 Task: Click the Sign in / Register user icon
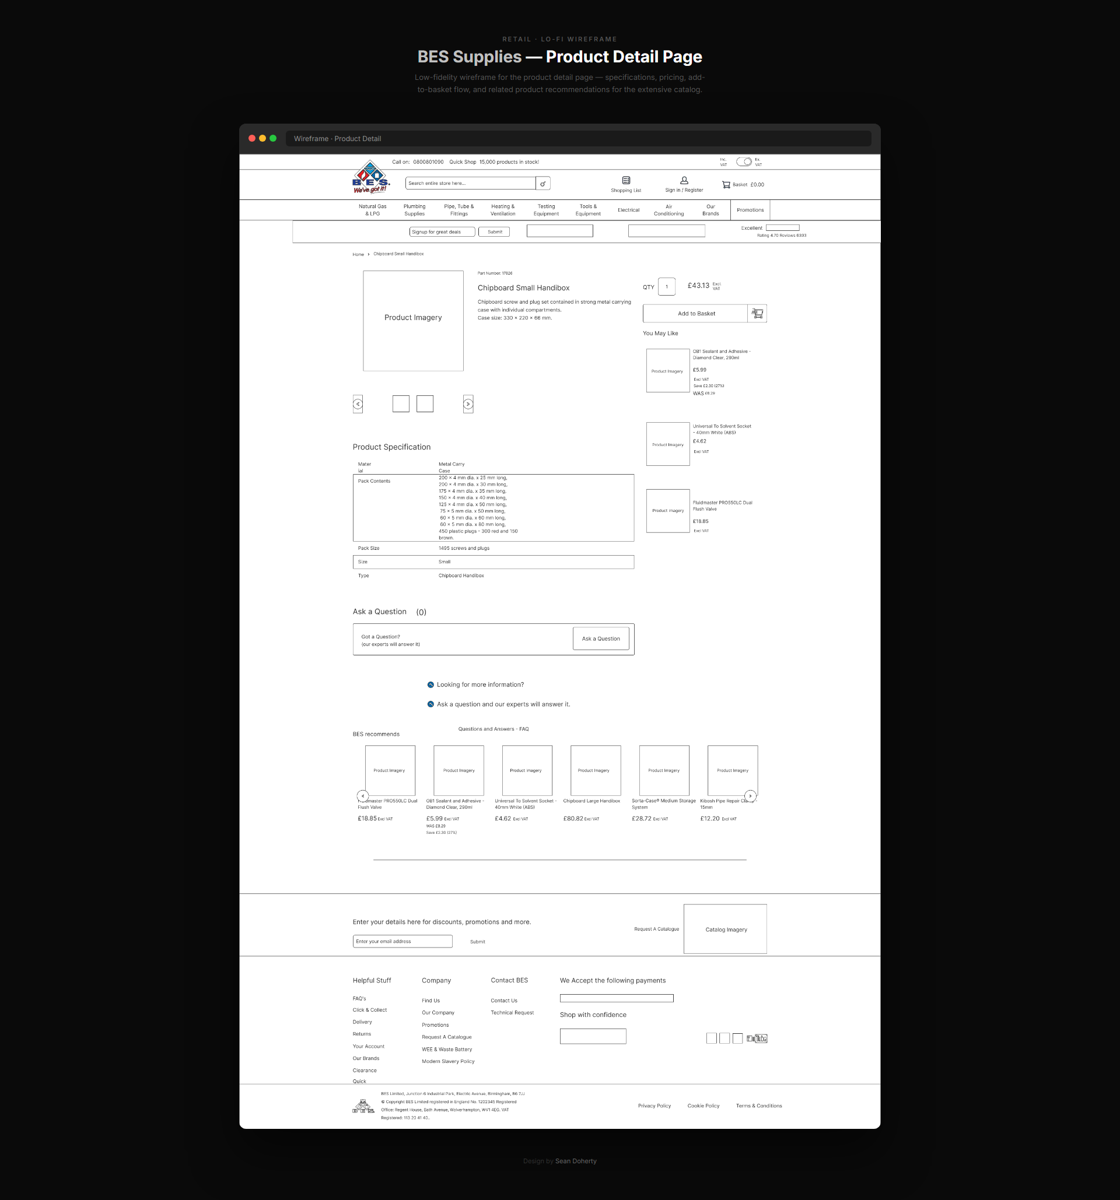pyautogui.click(x=684, y=181)
